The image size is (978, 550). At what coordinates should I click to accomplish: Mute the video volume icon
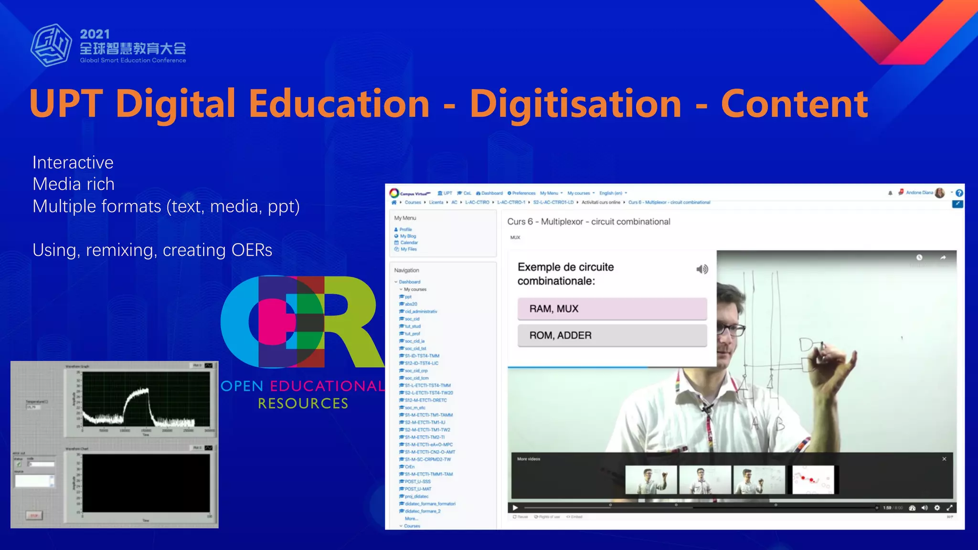coord(925,508)
